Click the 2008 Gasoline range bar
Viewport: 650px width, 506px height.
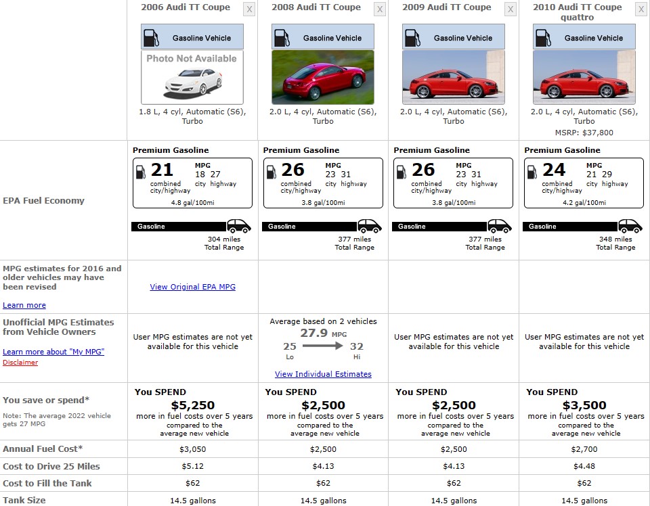(309, 227)
